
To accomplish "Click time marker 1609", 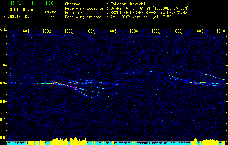I will click(x=199, y=31).
